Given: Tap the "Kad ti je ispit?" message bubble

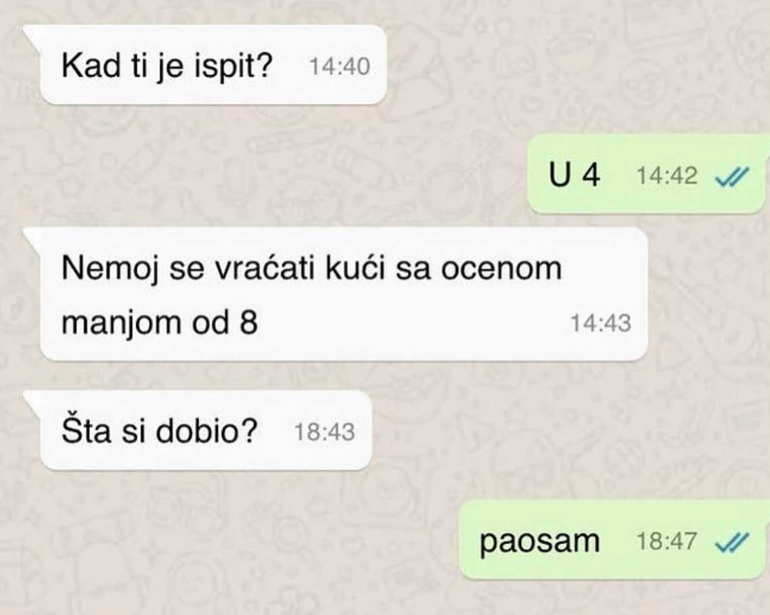Looking at the screenshot, I should [212, 65].
